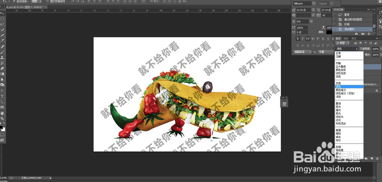Click the black text color swatch in Character panel
Image resolution: width=382 pixels, height=182 pixels.
pos(329,32)
